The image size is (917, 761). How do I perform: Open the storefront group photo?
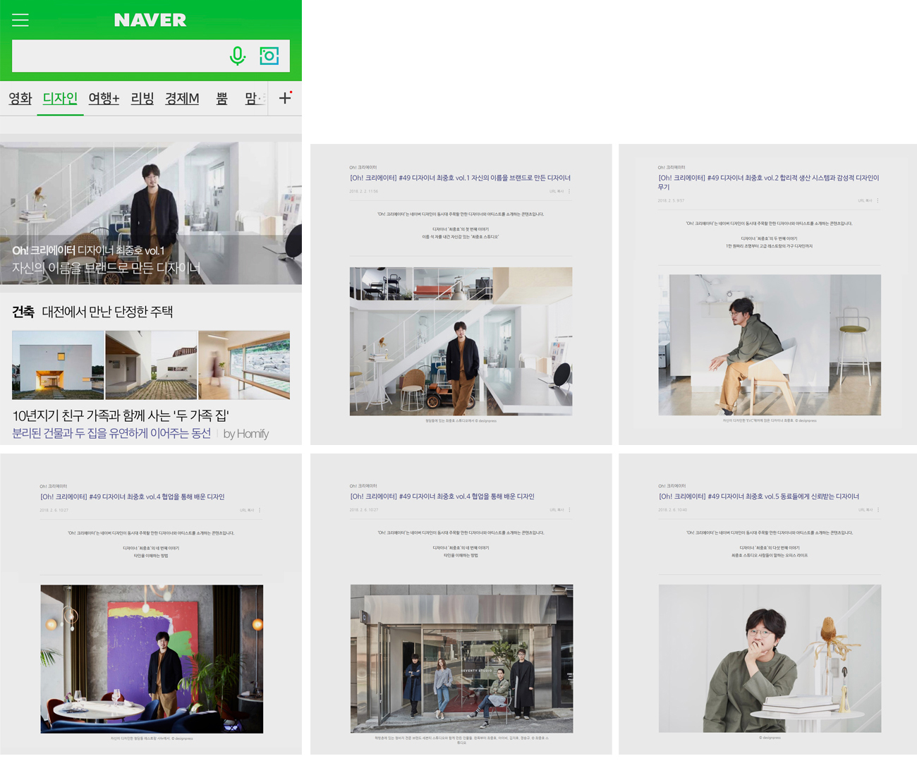coord(461,659)
